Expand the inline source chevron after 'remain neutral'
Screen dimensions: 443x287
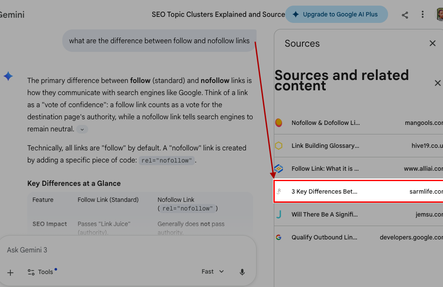pyautogui.click(x=82, y=129)
